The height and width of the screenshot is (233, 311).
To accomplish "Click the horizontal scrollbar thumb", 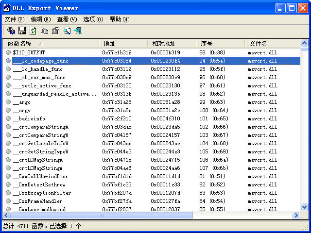I will pos(102,215).
